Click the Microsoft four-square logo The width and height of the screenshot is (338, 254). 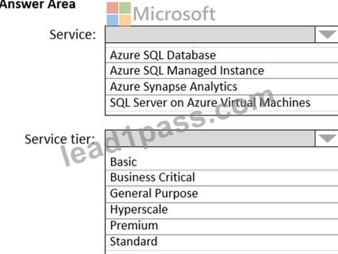click(119, 14)
